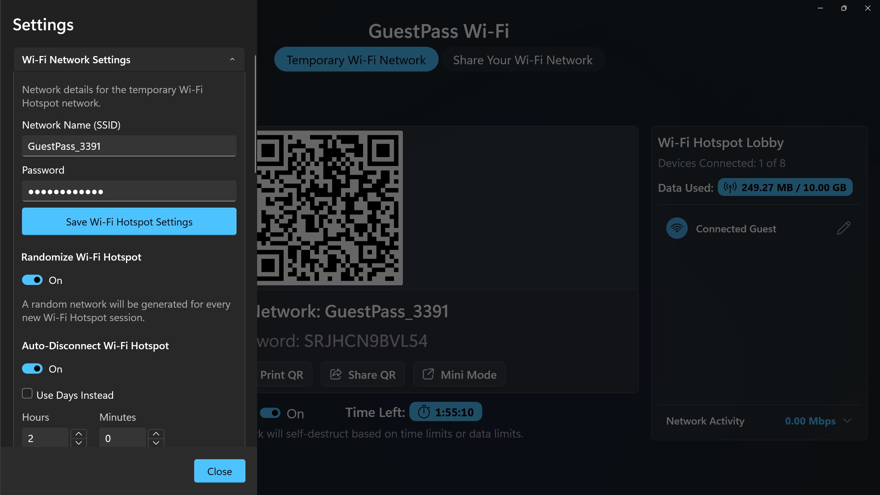The height and width of the screenshot is (495, 880).
Task: Disable the Auto-Disconnect Wi-Fi Hotspot toggle
Action: coord(32,368)
